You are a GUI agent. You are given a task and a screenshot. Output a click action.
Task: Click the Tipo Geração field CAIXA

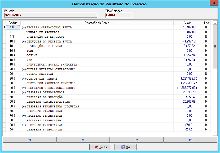point(119,15)
